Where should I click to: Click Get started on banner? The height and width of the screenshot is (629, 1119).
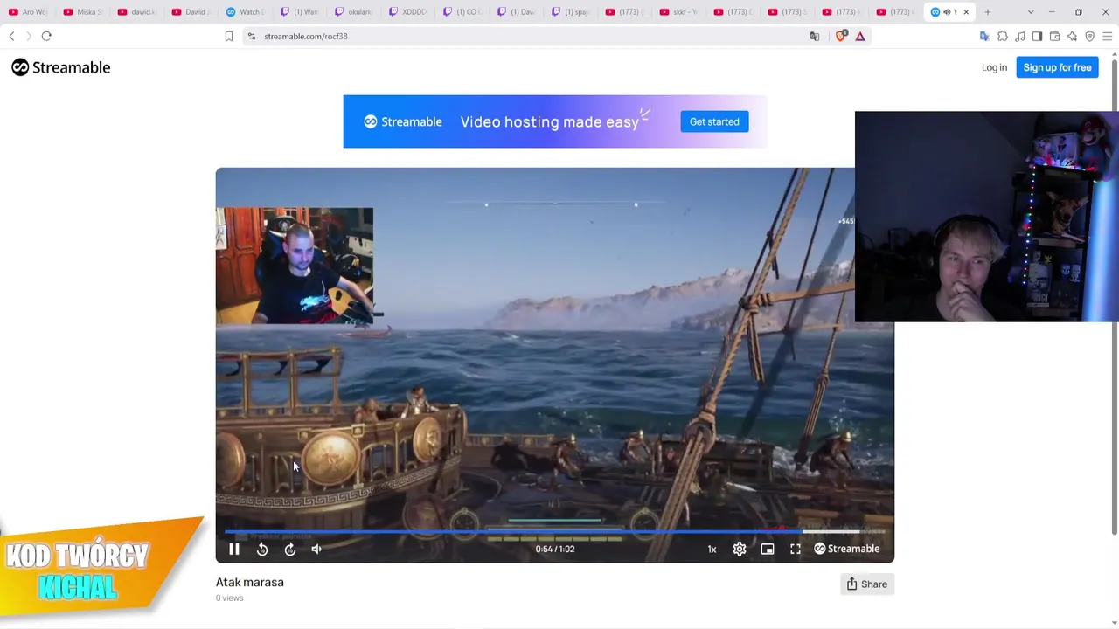pos(714,121)
